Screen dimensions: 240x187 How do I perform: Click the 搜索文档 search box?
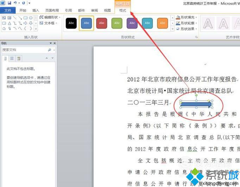pyautogui.click(x=25, y=50)
